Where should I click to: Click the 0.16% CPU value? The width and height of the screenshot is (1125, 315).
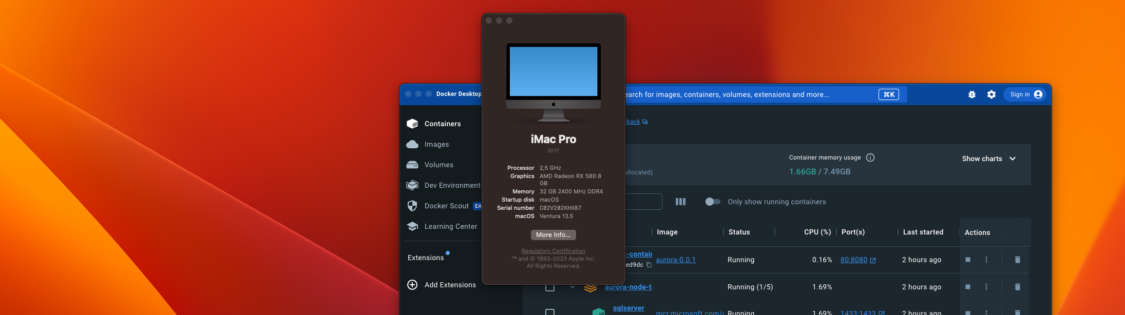tap(822, 260)
